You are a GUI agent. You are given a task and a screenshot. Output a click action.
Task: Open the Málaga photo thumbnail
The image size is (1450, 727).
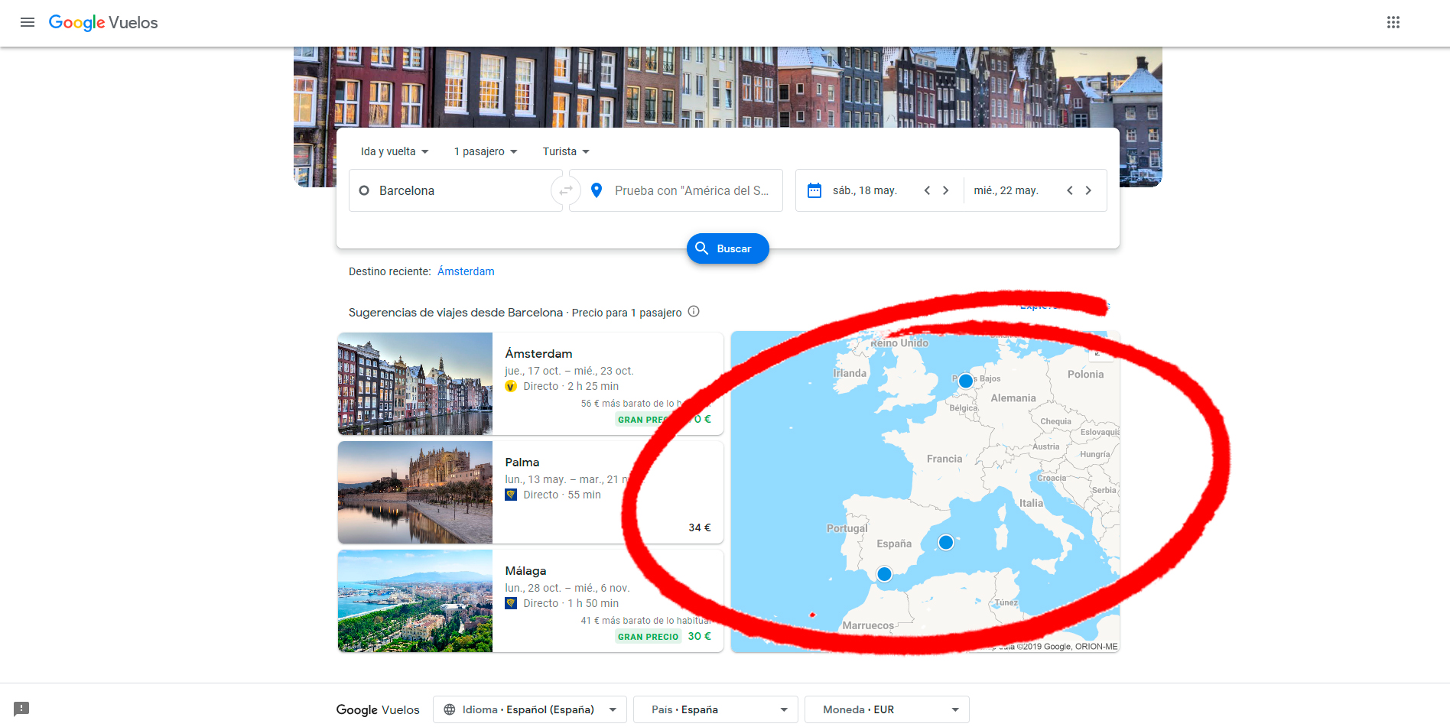(x=415, y=601)
